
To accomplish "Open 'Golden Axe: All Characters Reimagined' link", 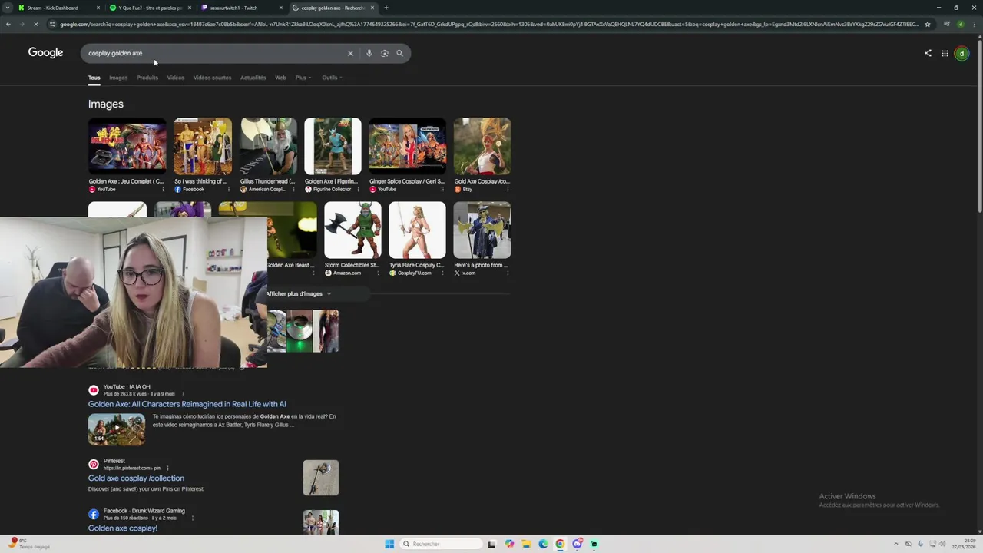I will pos(187,404).
